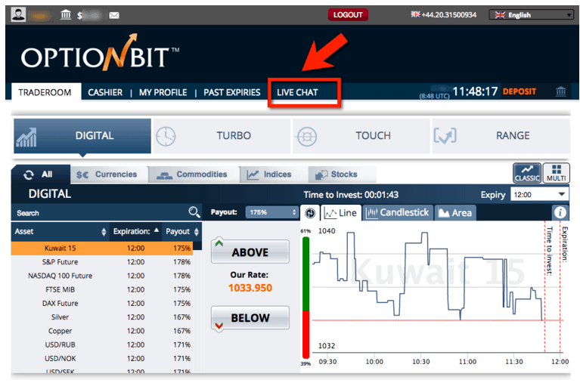The height and width of the screenshot is (383, 580).
Task: Click the user avatar icon
Action: pyautogui.click(x=18, y=15)
